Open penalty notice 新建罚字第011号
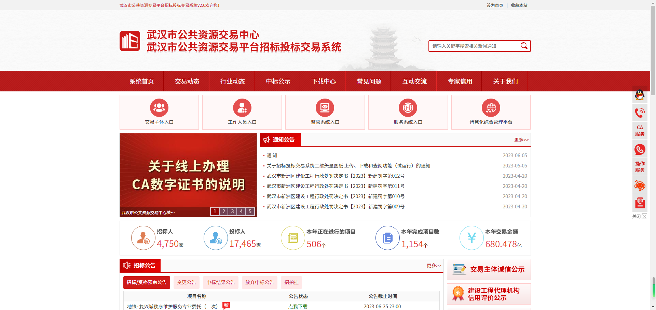 click(336, 186)
